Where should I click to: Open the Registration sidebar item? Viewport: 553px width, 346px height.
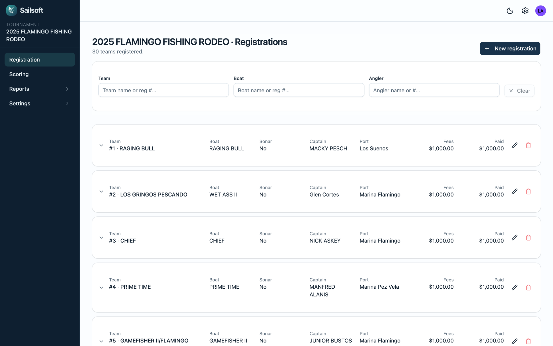pyautogui.click(x=40, y=60)
